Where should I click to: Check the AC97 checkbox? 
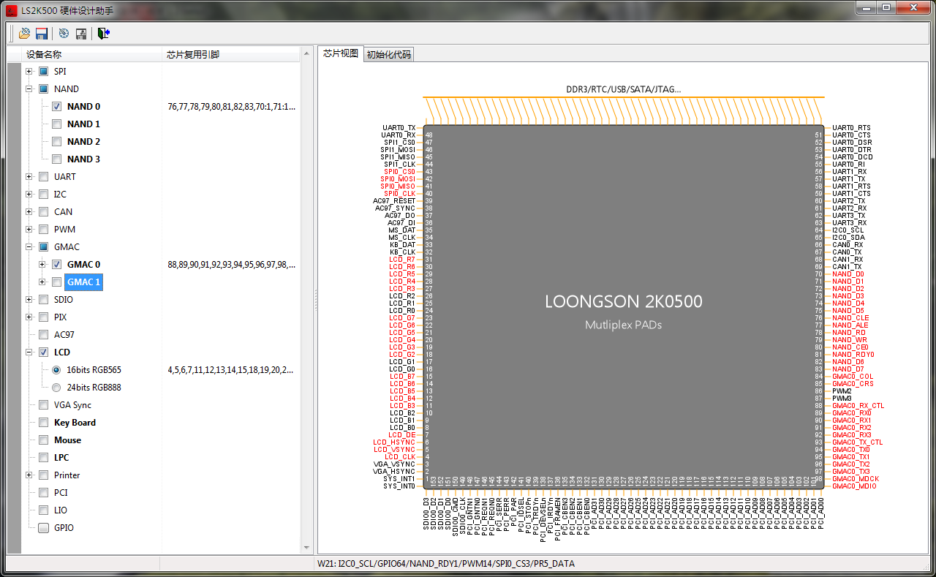pos(43,335)
